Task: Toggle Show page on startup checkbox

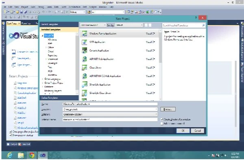Action: click(x=11, y=135)
